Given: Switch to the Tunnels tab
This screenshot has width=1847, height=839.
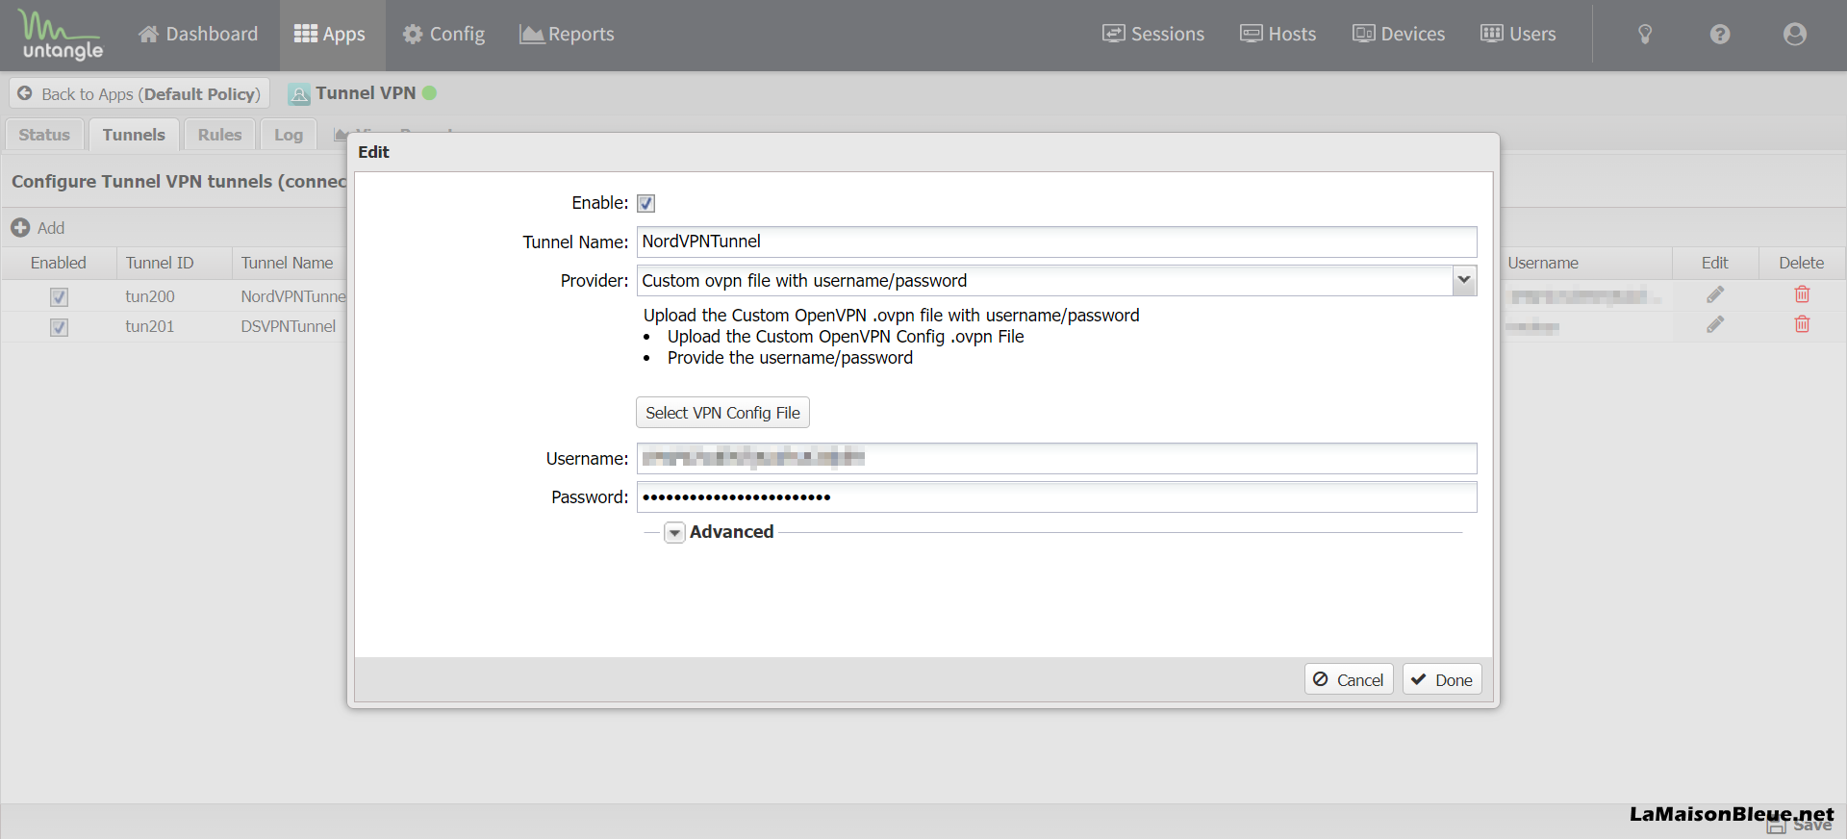Looking at the screenshot, I should click(x=134, y=135).
